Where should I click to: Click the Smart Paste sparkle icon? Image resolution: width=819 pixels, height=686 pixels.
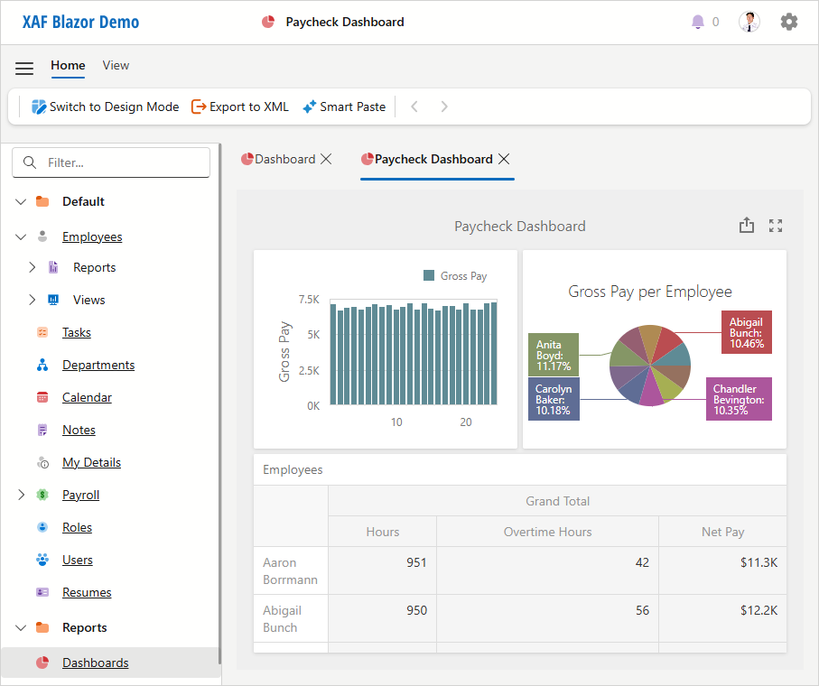[x=309, y=107]
